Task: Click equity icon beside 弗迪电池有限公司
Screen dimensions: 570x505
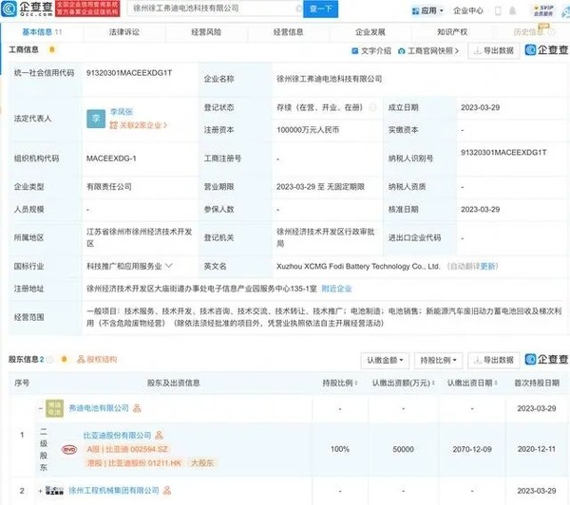Action: pyautogui.click(x=135, y=407)
